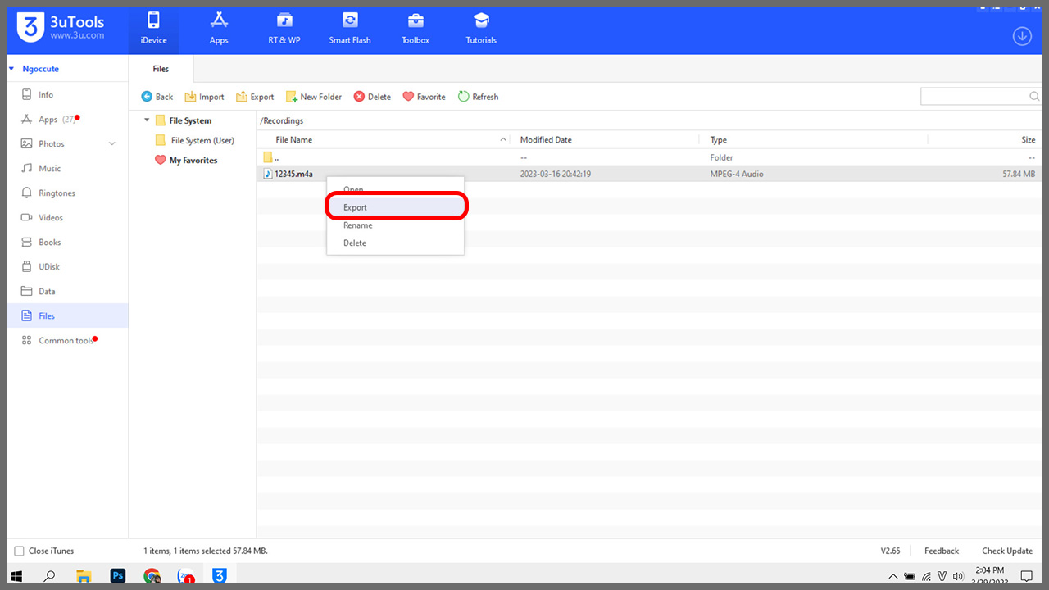This screenshot has height=590, width=1049.
Task: Open the notification center icon
Action: tap(1026, 576)
